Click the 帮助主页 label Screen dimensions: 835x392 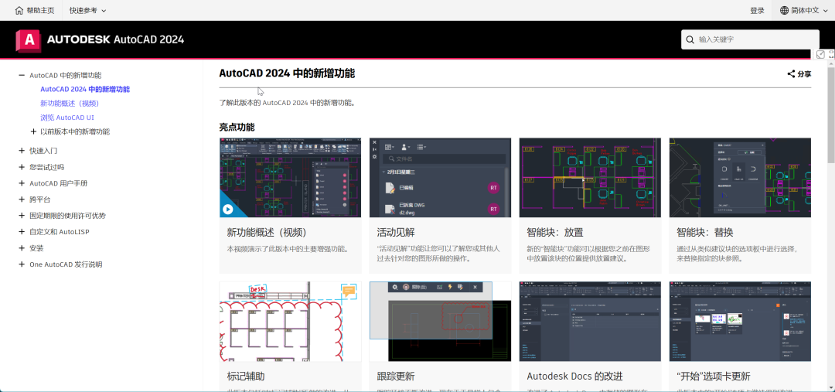40,11
